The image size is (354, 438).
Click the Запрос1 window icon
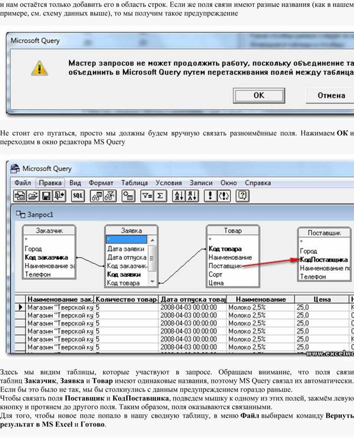click(x=20, y=214)
